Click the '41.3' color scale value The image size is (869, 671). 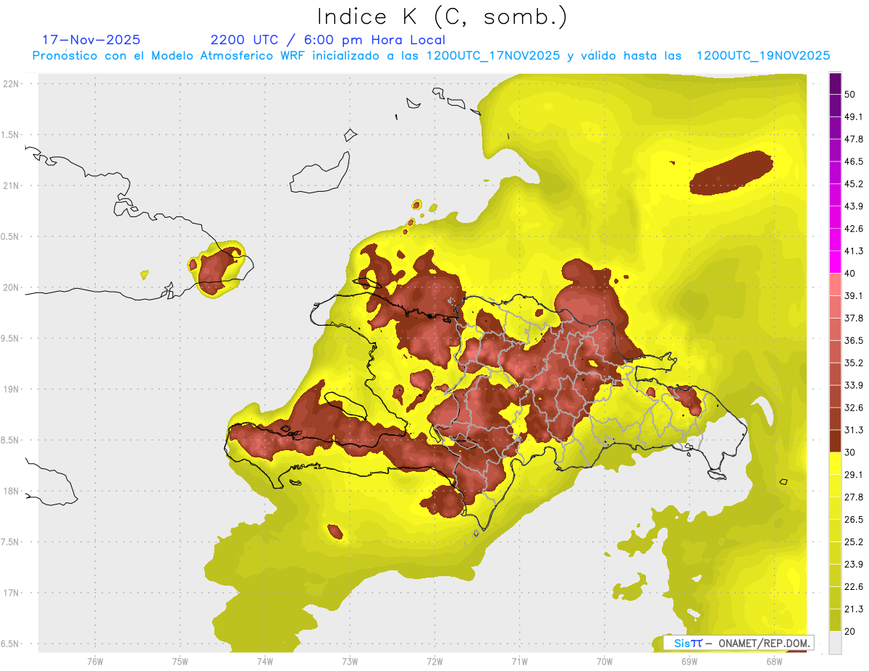[853, 251]
